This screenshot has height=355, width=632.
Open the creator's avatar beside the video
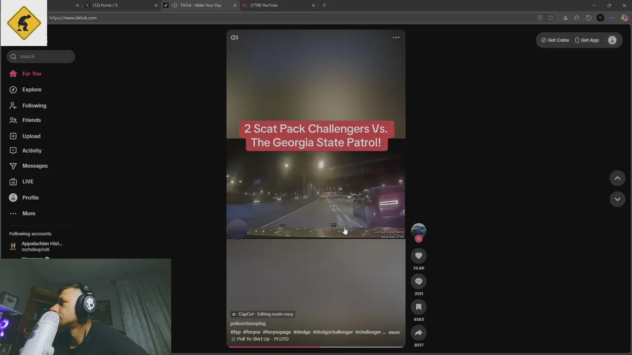[x=419, y=230]
